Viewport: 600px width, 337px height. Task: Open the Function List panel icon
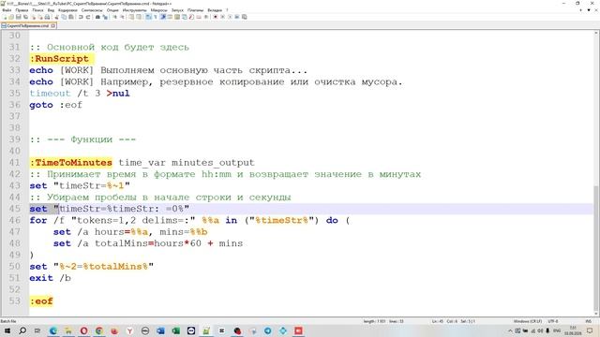click(191, 17)
